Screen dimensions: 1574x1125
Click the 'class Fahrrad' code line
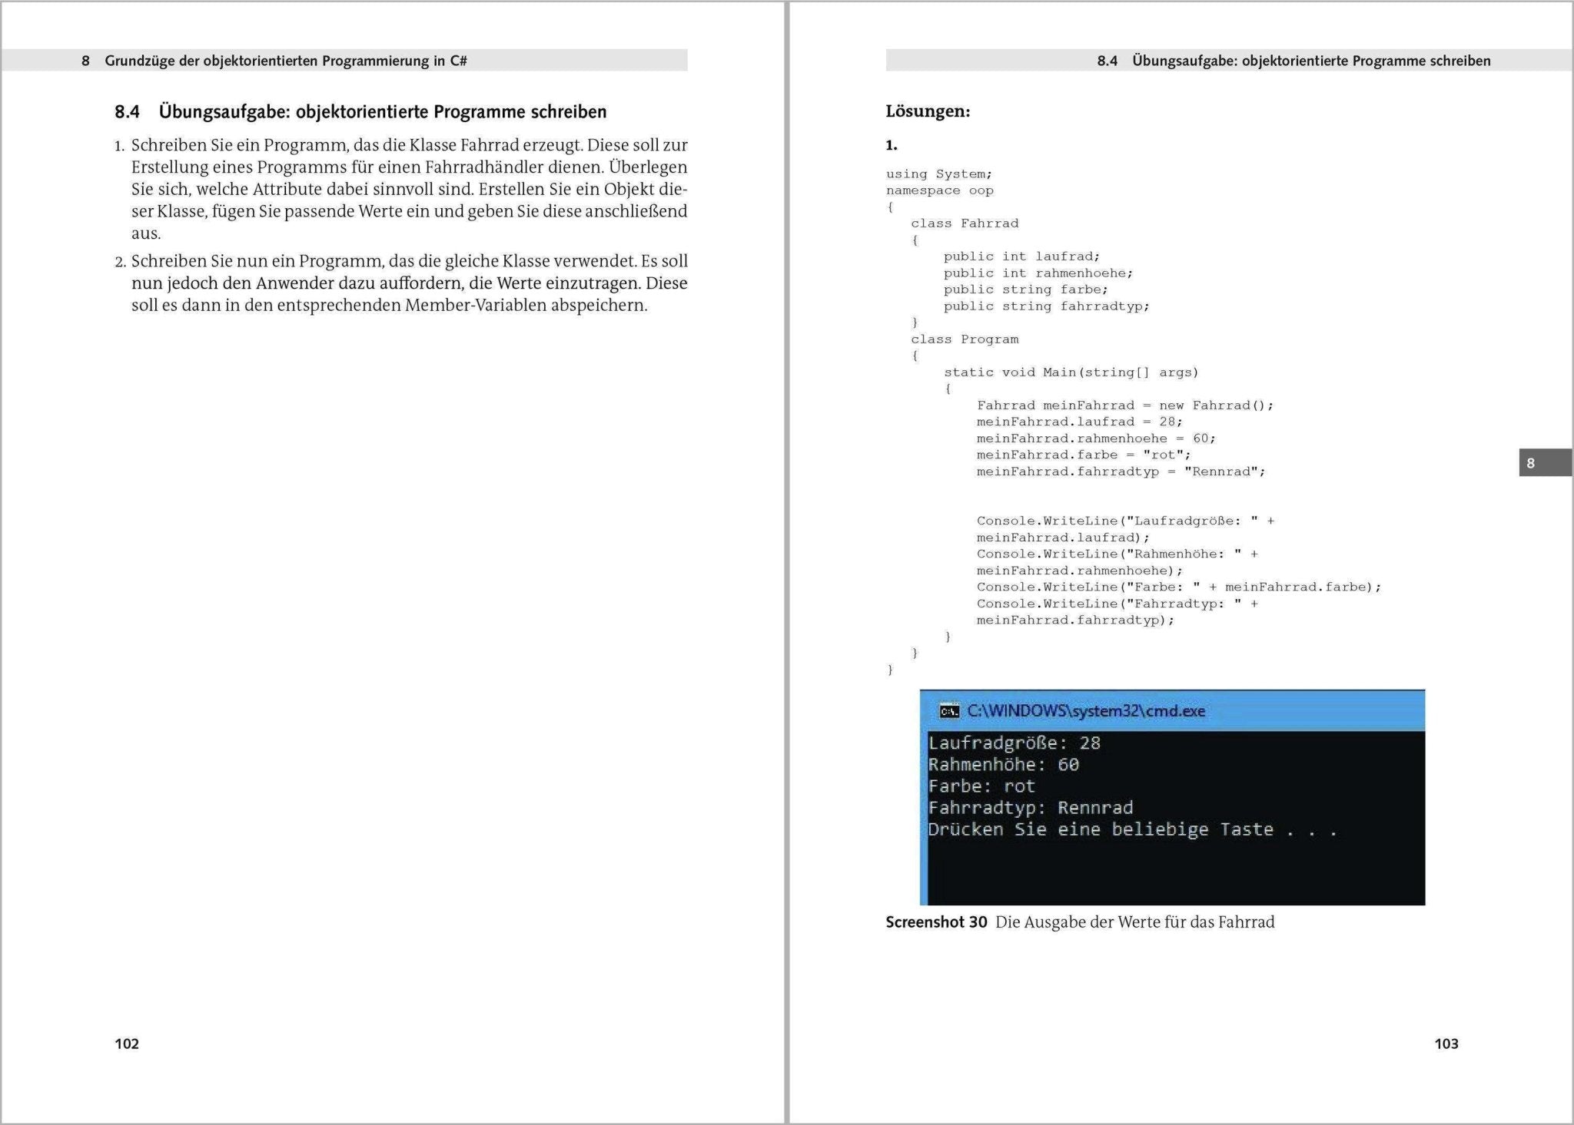965,223
